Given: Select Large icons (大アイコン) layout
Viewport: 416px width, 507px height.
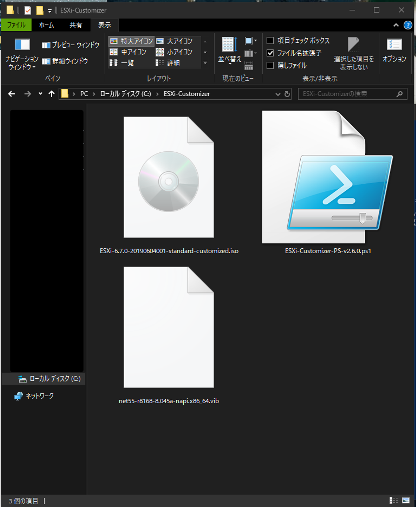Looking at the screenshot, I should pos(175,41).
